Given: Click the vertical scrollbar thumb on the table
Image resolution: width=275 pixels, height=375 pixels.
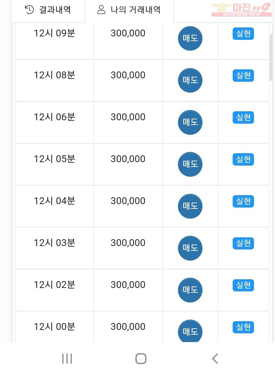Looking at the screenshot, I should [x=271, y=57].
